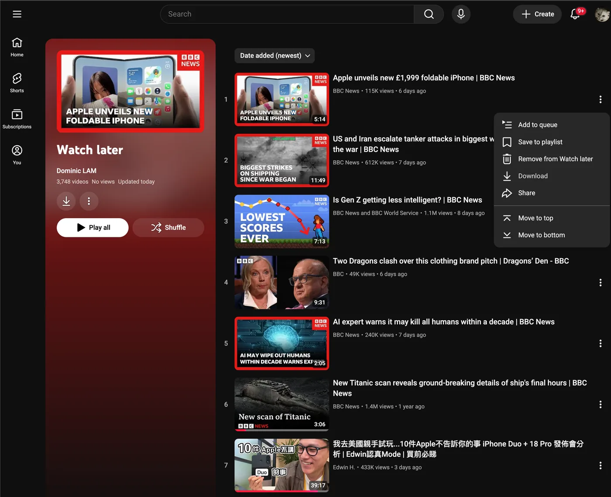This screenshot has width=611, height=497.
Task: Shuffle the Watch later playlist
Action: [168, 227]
